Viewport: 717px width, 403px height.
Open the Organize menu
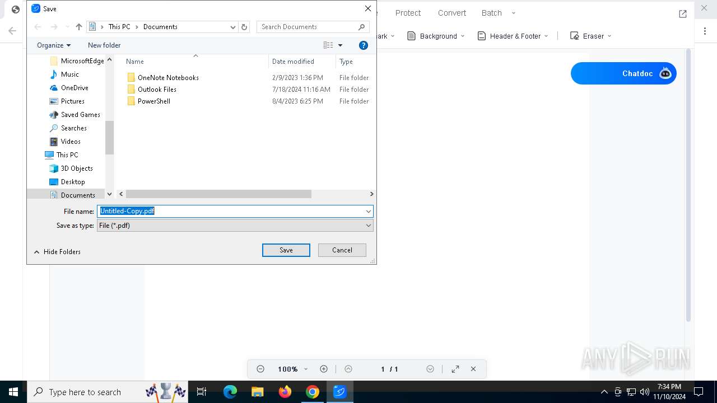[54, 45]
